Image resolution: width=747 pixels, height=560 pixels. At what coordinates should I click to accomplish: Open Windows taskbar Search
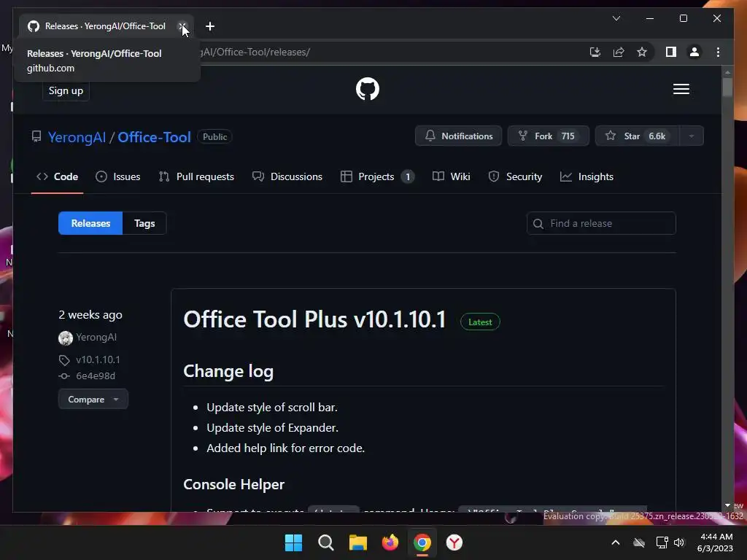(x=326, y=542)
